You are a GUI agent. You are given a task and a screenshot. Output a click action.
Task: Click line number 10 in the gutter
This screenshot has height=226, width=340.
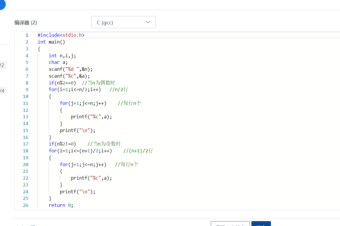[x=26, y=97]
